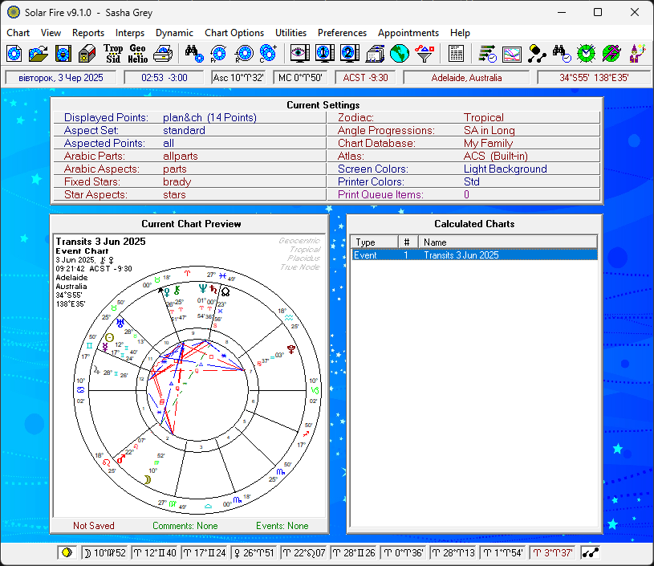Click the Print Queue Items setting
This screenshot has width=654, height=566.
[x=463, y=194]
